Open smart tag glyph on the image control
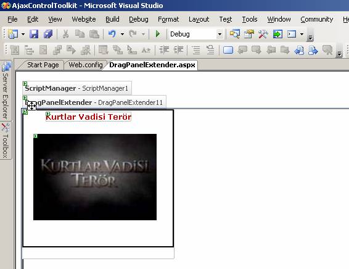This screenshot has height=269, width=349. pos(35,136)
